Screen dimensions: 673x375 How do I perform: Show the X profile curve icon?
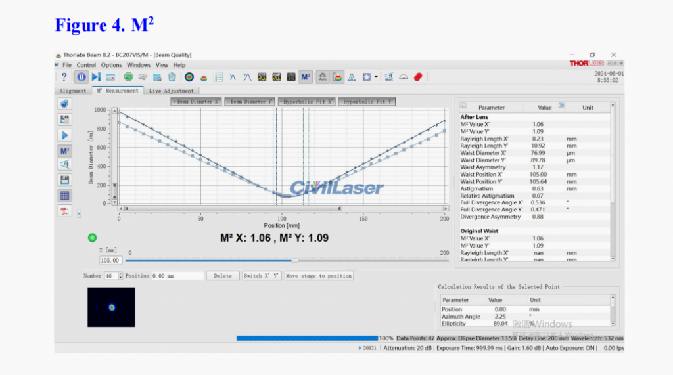click(x=233, y=77)
